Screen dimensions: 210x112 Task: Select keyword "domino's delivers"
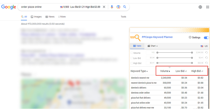(x=139, y=88)
